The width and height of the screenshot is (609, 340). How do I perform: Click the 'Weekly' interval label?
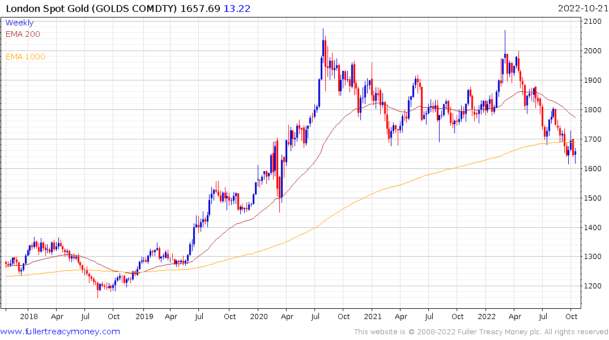(x=19, y=23)
